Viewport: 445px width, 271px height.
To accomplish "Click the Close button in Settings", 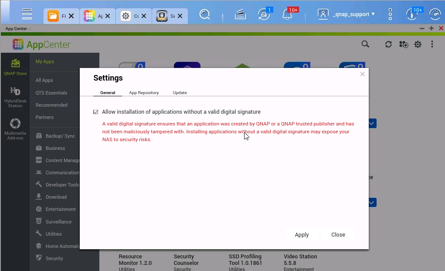I will click(338, 235).
